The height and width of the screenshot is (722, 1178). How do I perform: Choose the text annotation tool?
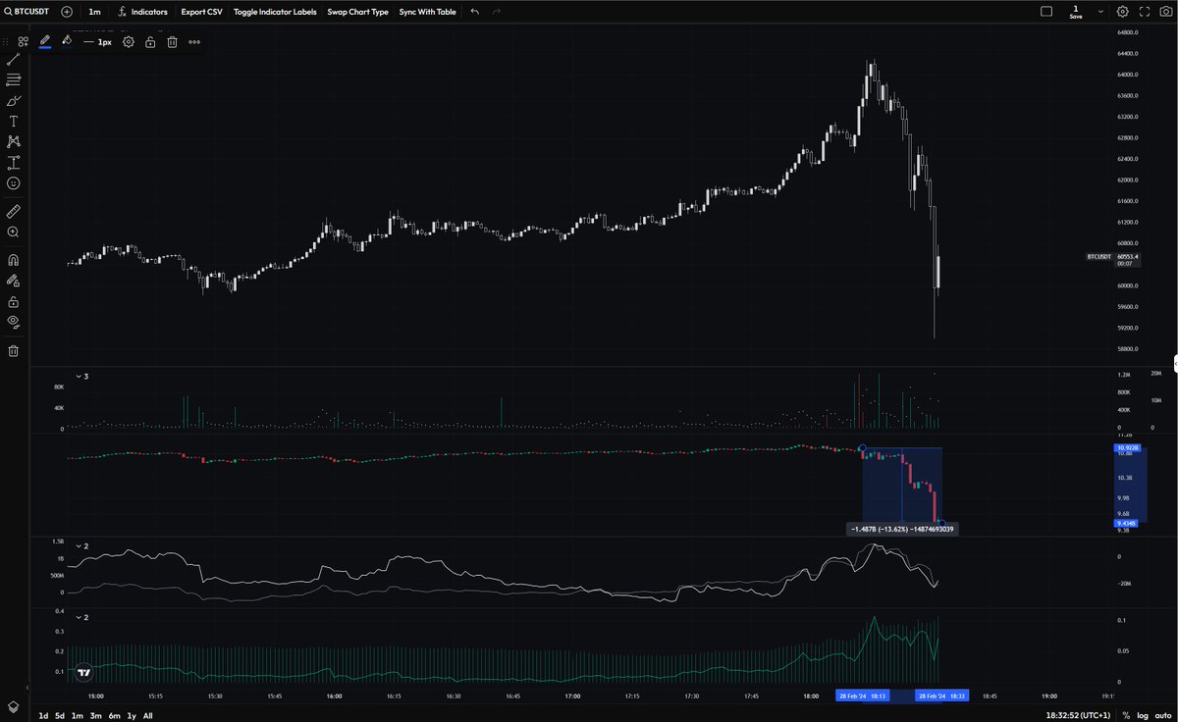[13, 121]
